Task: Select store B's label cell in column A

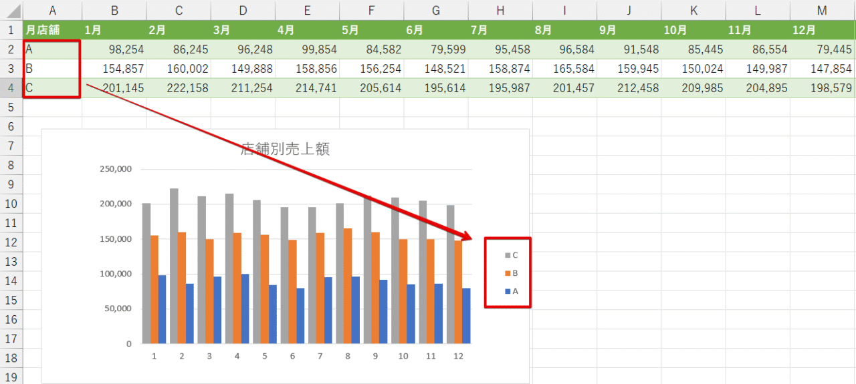Action: coord(52,69)
